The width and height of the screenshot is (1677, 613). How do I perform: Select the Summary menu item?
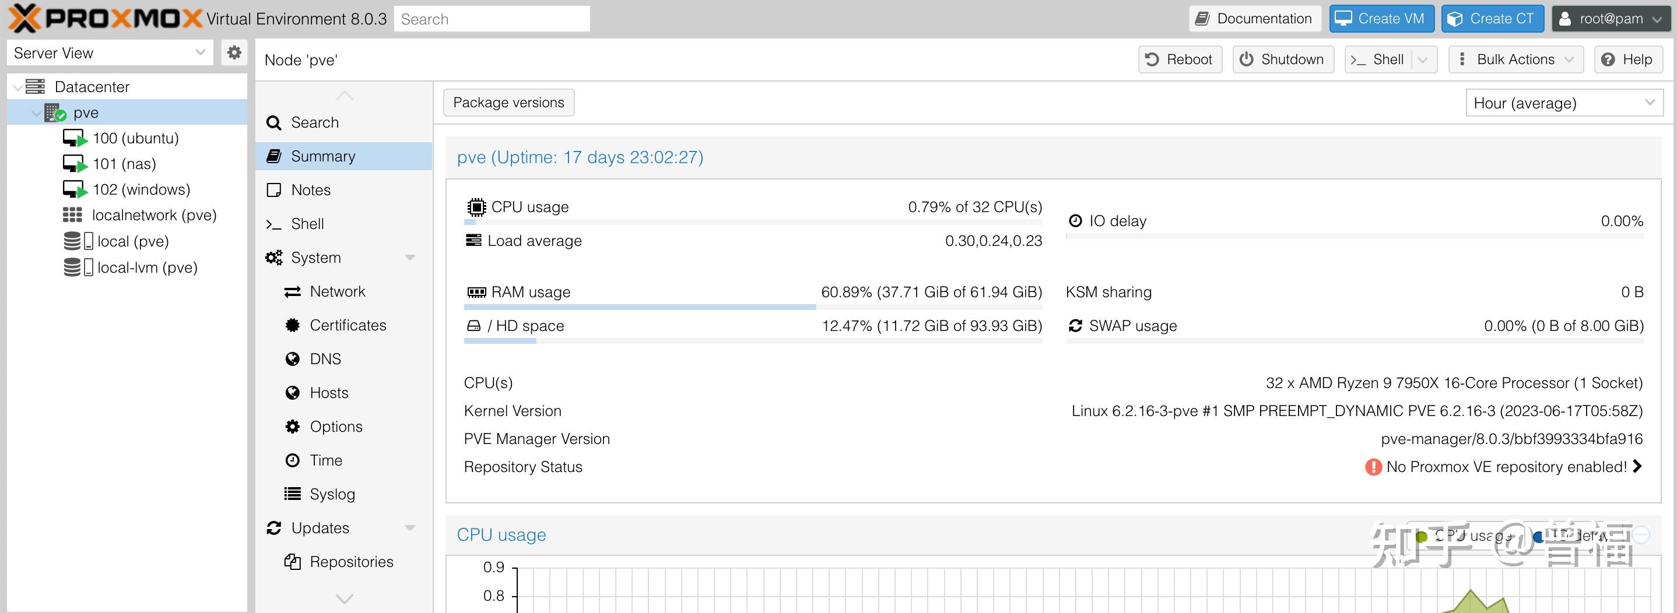pos(323,156)
